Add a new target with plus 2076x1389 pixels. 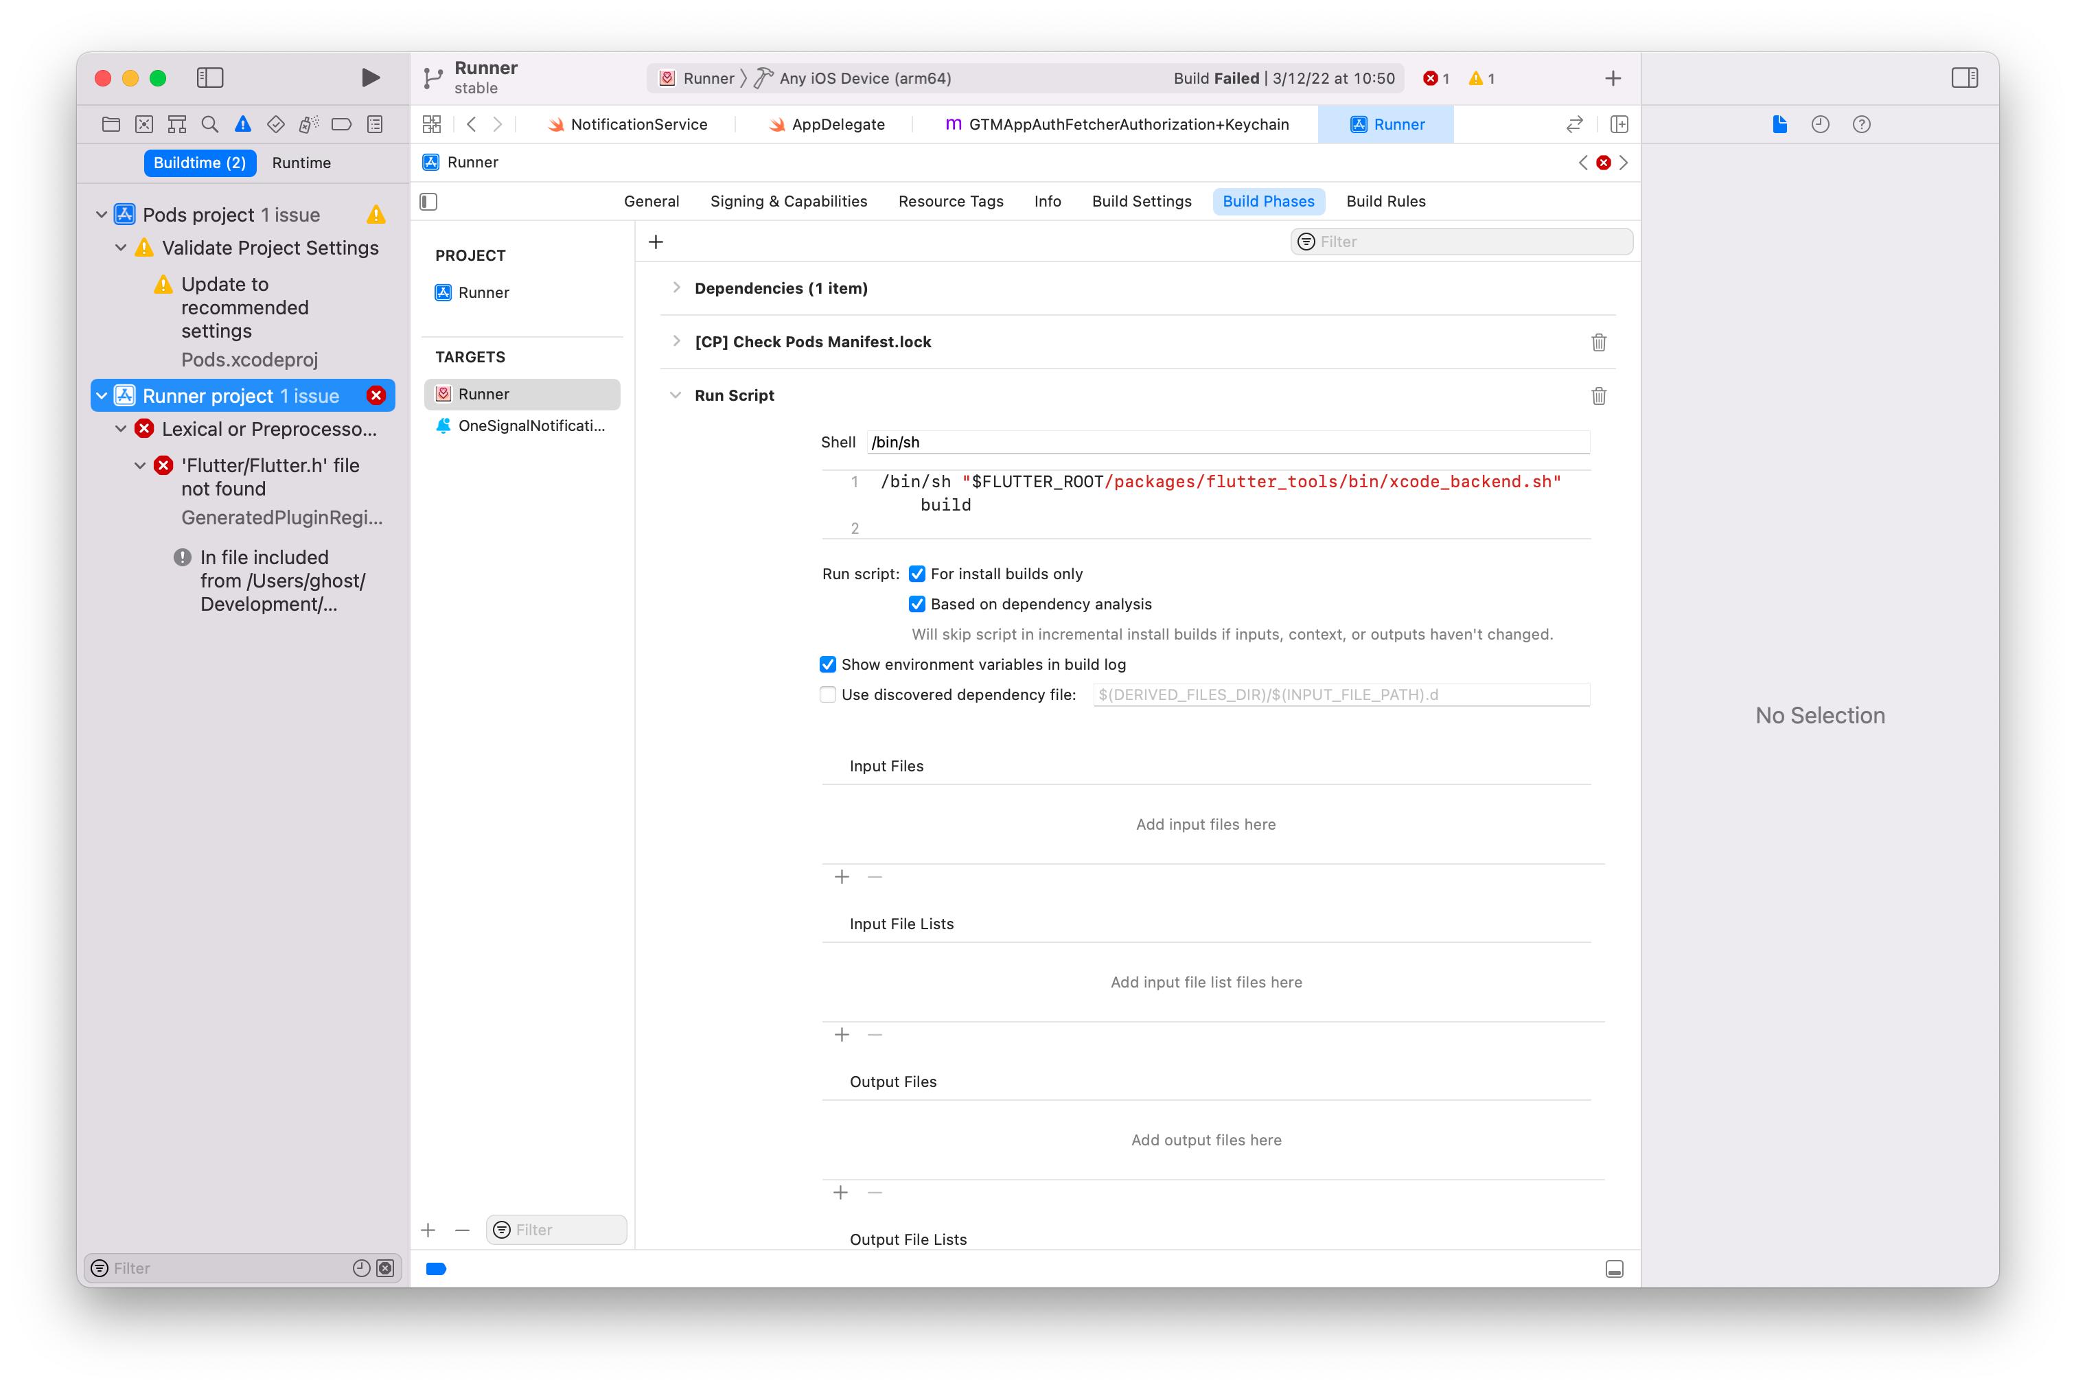(x=428, y=1230)
